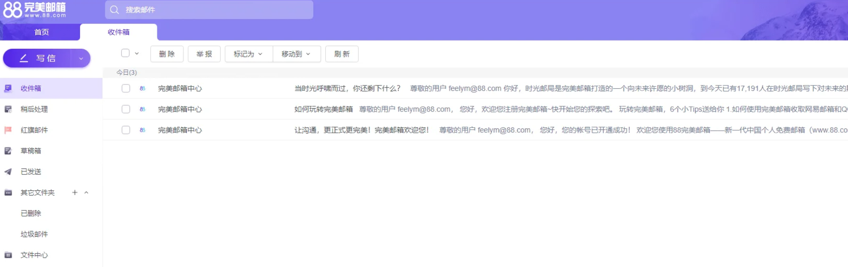The width and height of the screenshot is (848, 267).
Task: Click the 文件中心 icon in sidebar
Action: (8, 255)
